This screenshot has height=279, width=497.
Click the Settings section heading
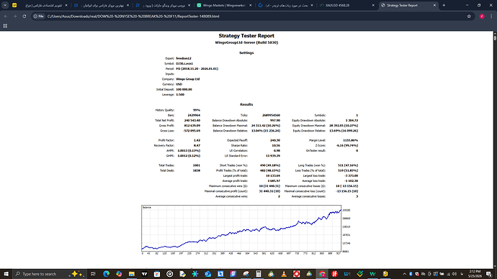click(x=246, y=52)
